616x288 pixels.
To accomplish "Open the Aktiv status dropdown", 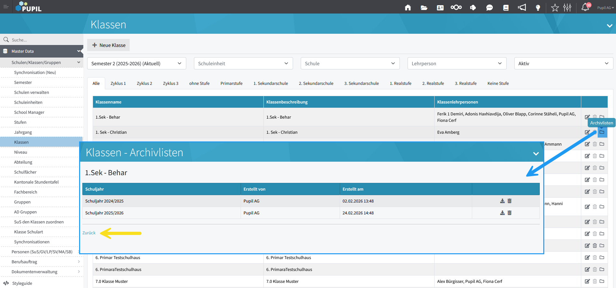I will point(564,63).
